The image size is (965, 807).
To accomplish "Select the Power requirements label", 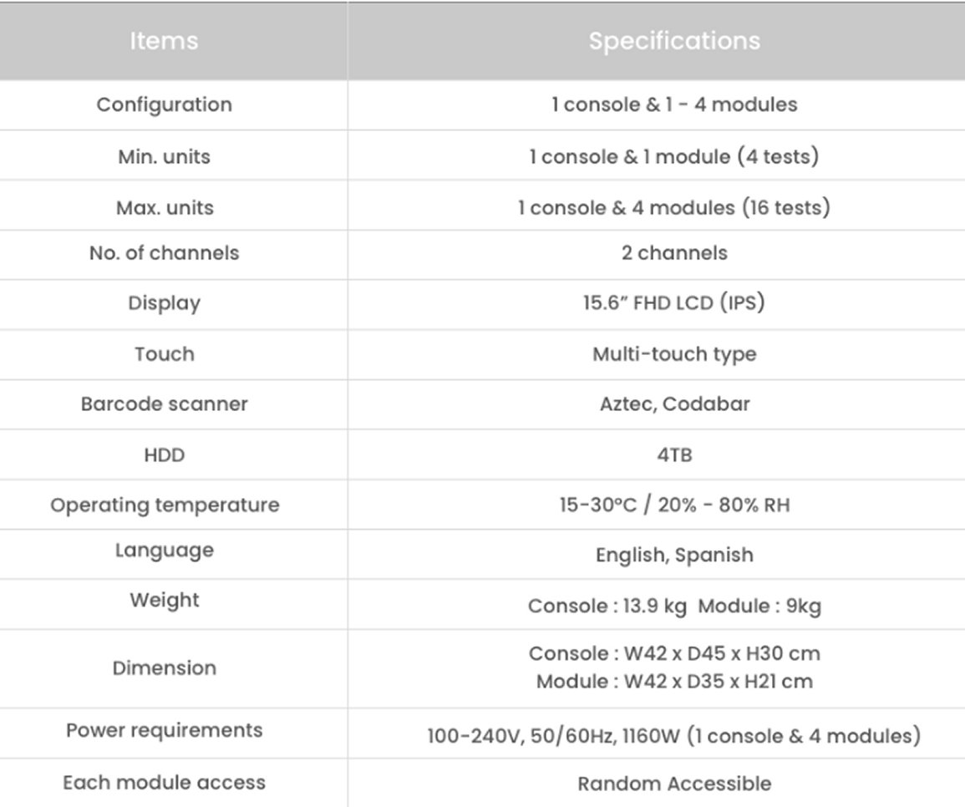I will click(x=164, y=731).
